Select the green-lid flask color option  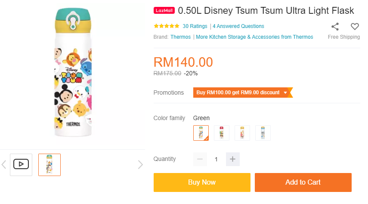pyautogui.click(x=201, y=133)
